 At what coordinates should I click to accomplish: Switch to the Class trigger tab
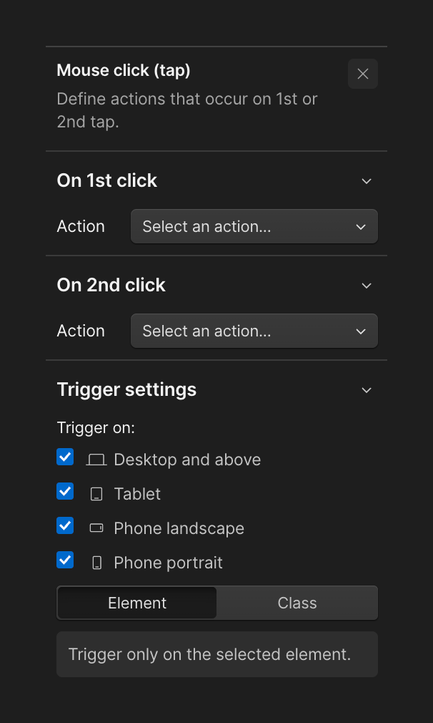297,603
